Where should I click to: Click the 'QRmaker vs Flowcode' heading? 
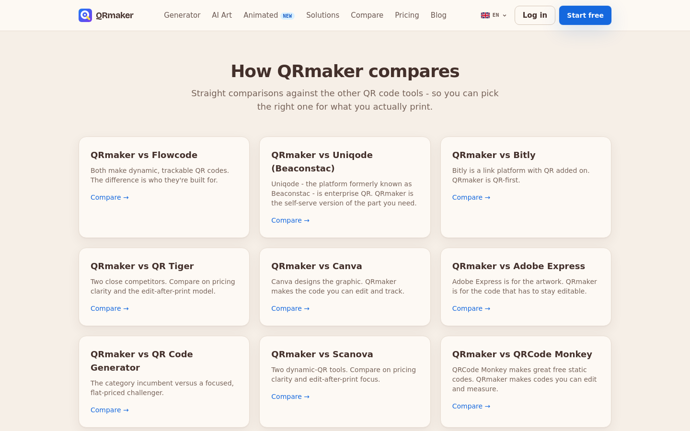[x=144, y=155]
